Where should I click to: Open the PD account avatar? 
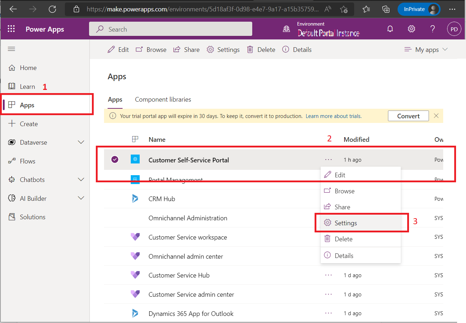point(454,29)
